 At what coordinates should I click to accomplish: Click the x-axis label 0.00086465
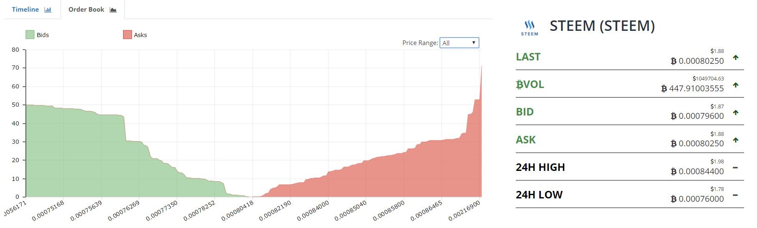coord(426,211)
